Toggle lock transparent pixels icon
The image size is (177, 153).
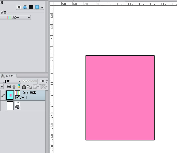[29, 87]
